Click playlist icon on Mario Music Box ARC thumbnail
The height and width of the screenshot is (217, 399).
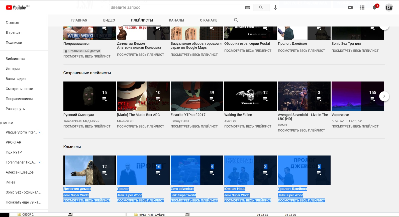pos(158,99)
